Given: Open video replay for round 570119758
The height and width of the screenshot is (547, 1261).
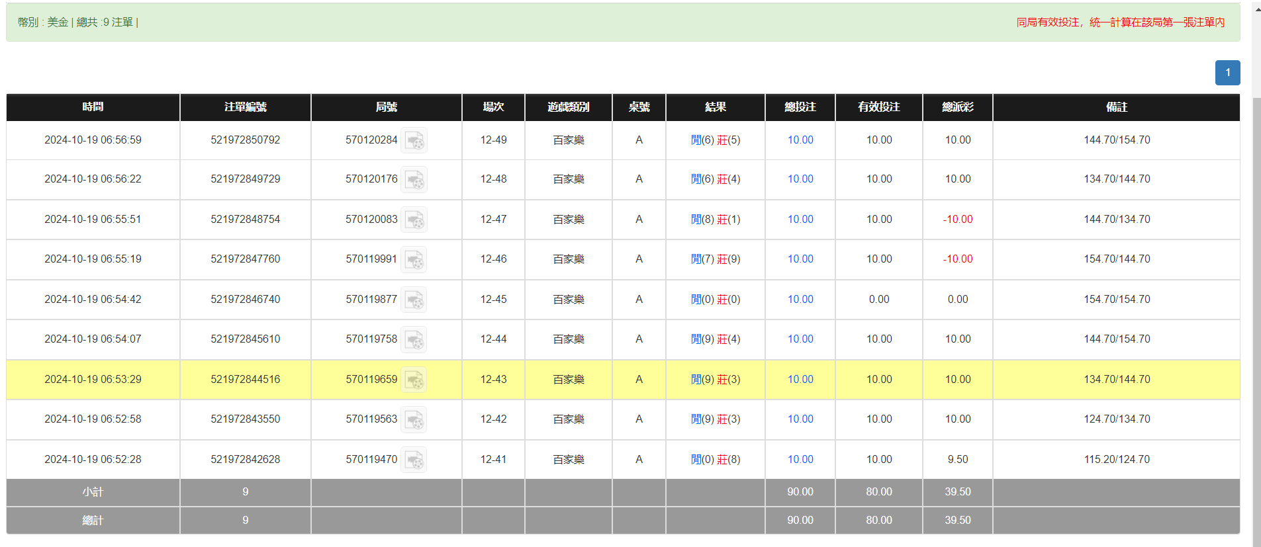Looking at the screenshot, I should click(x=414, y=339).
